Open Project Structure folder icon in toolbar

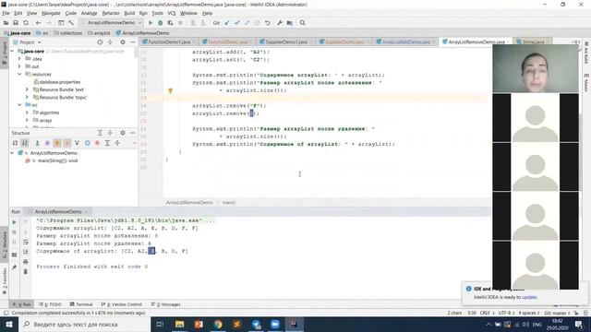[x=290, y=23]
